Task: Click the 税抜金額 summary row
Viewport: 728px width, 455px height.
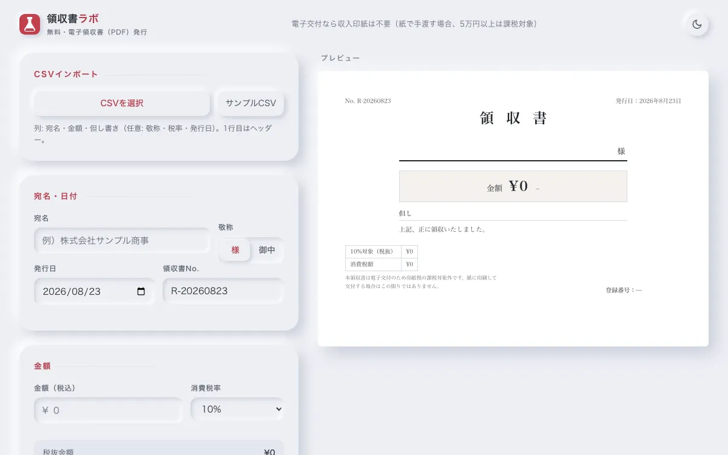Action: point(159,449)
